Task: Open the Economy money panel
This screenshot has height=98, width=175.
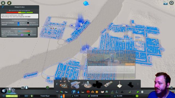Action: pyautogui.click(x=138, y=92)
